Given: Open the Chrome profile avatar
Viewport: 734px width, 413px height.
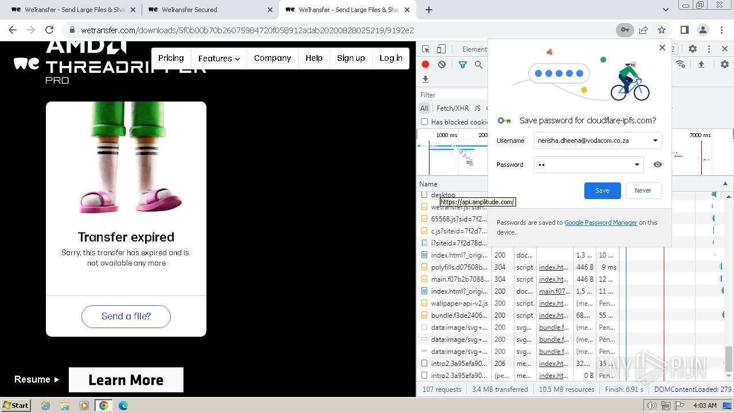Looking at the screenshot, I should click(702, 30).
